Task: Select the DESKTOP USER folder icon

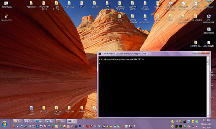Action: coord(133,6)
